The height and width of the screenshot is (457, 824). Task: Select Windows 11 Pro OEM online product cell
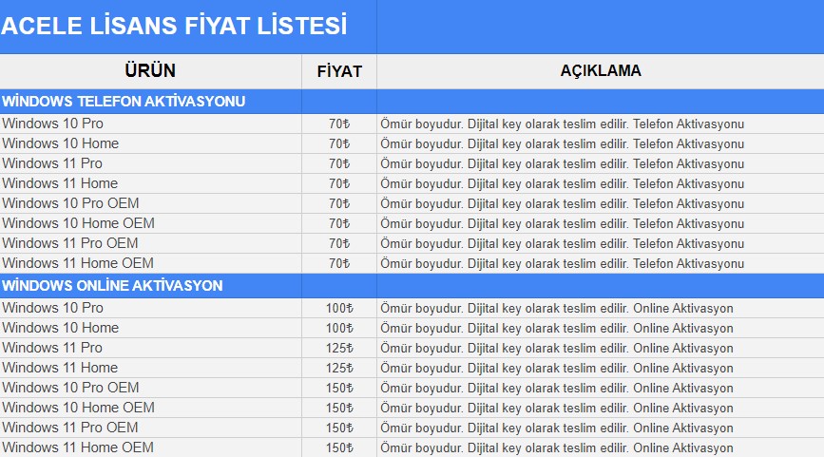(151, 428)
